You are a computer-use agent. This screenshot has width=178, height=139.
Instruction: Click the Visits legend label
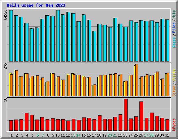[x=174, y=76]
